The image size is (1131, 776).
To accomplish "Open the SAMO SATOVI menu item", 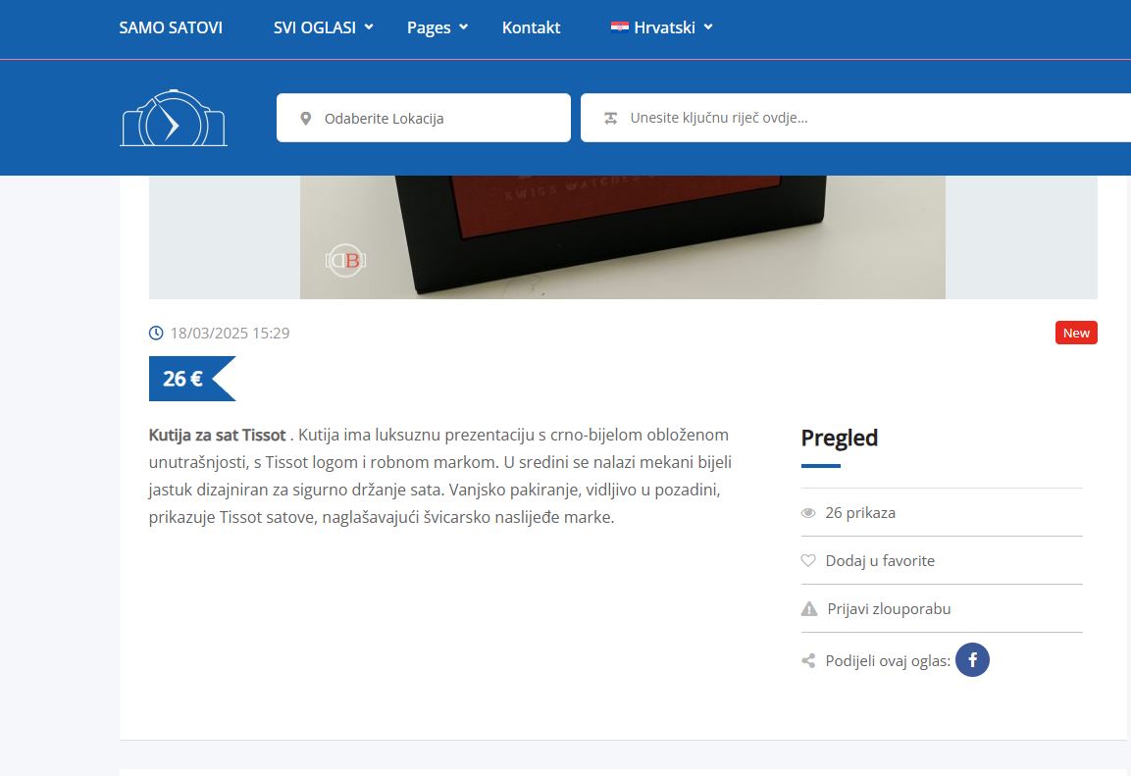I will click(171, 27).
